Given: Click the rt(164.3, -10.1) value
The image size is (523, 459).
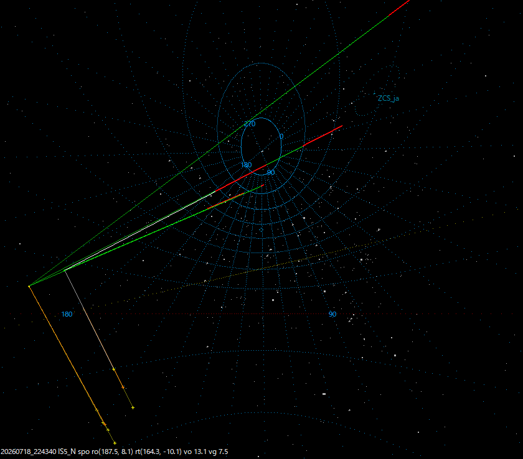Looking at the screenshot, I should point(158,452).
